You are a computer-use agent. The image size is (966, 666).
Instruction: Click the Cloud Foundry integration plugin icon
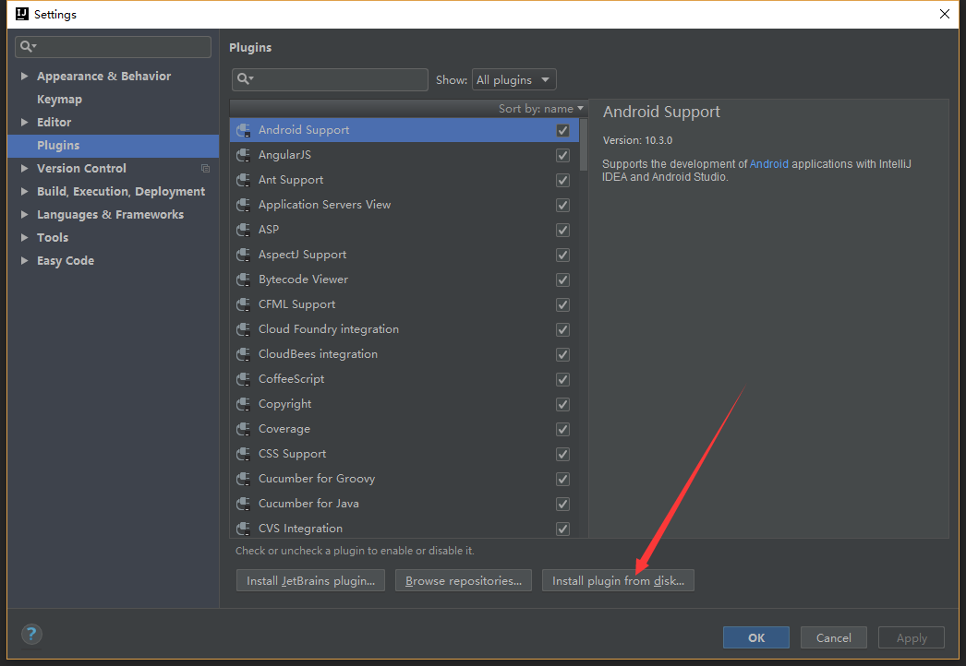[244, 329]
